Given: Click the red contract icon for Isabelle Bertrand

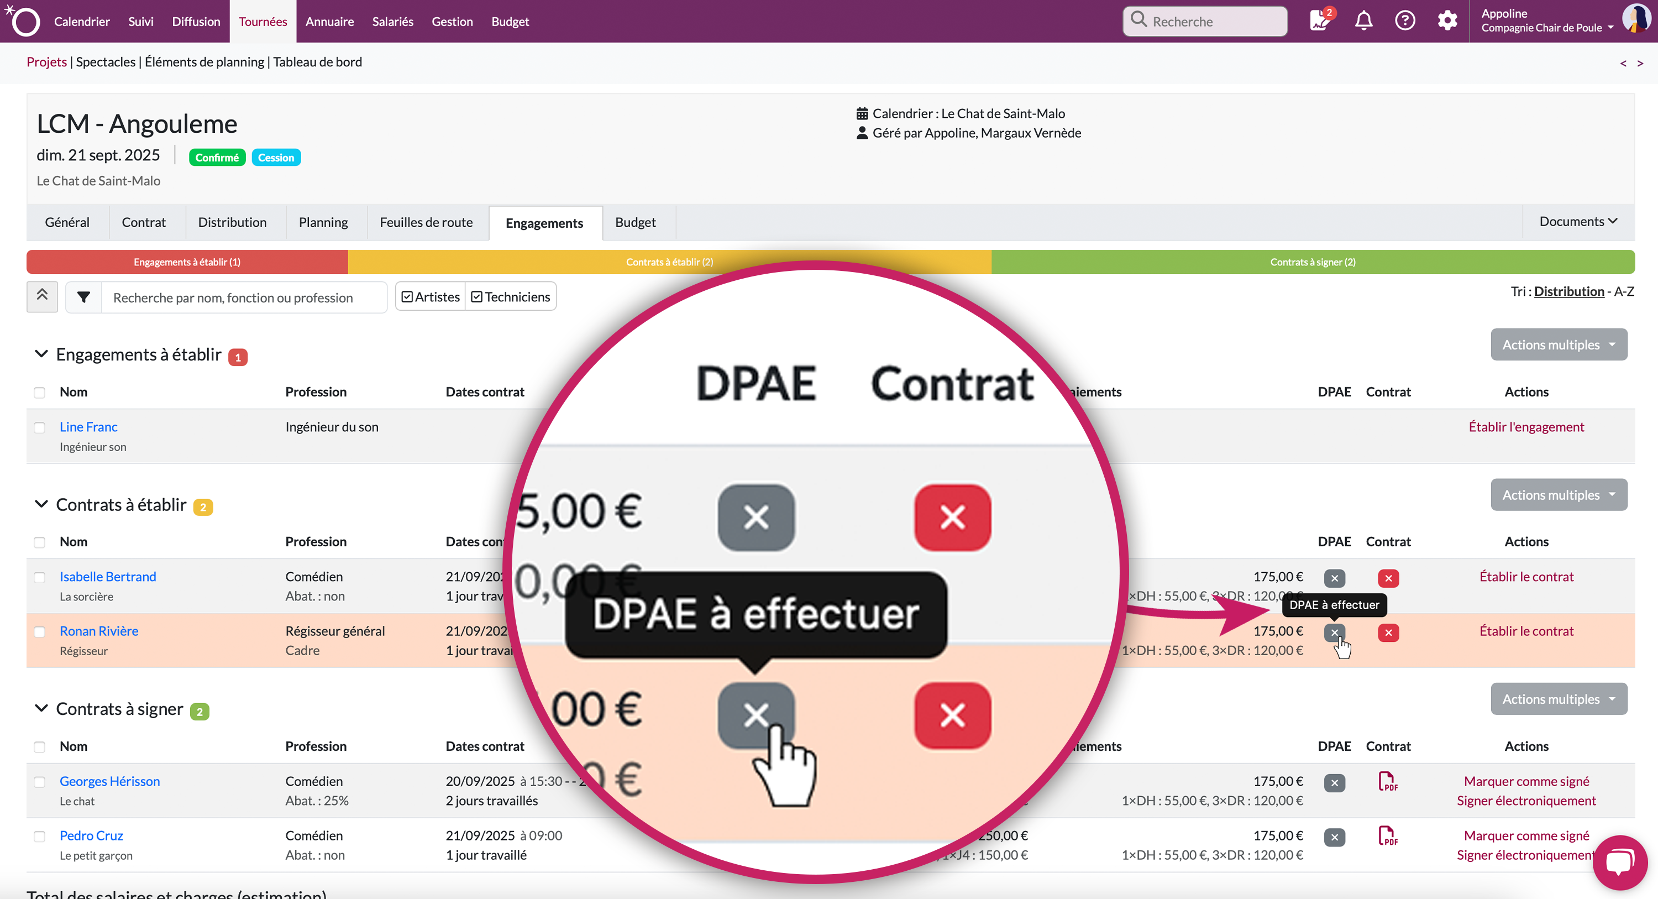Looking at the screenshot, I should click(1388, 578).
